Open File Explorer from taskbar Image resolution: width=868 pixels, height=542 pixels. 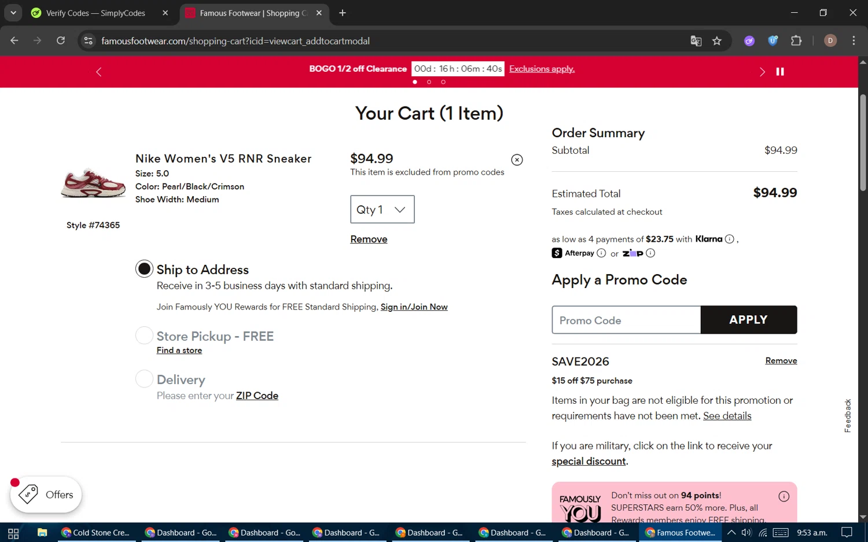[42, 533]
